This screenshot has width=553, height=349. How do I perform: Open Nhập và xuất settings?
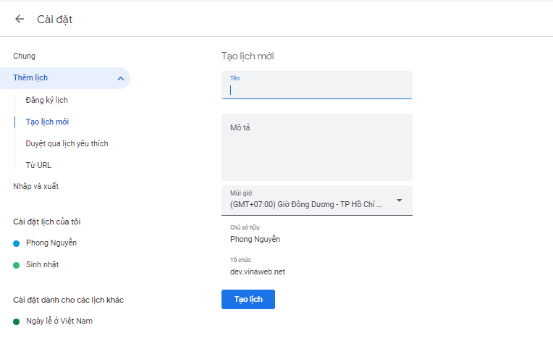35,186
